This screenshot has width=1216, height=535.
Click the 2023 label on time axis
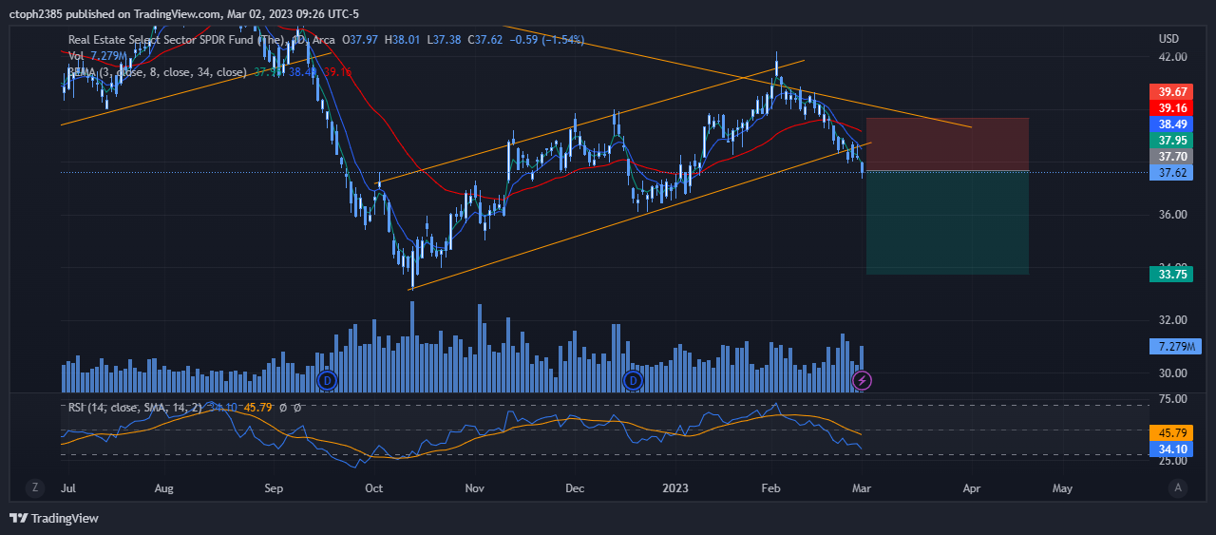click(x=674, y=488)
